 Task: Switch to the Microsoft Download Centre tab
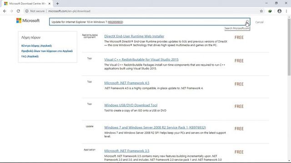coord(27,4)
